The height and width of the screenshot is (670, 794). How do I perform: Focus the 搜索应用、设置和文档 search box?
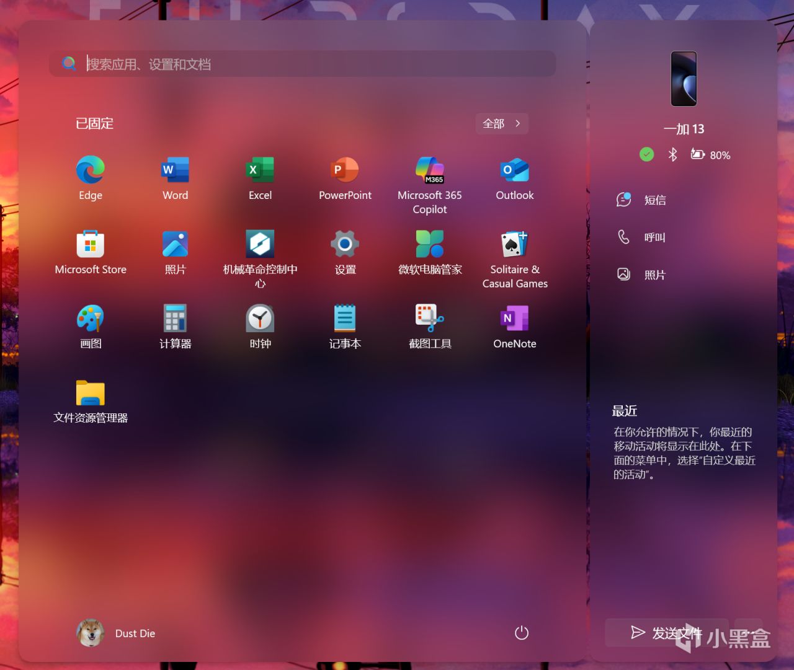[302, 64]
